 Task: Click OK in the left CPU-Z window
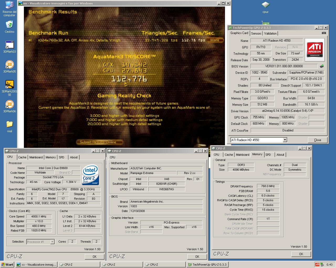tap(94, 257)
